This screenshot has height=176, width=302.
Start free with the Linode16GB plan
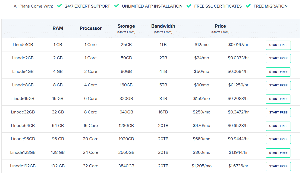[x=278, y=99]
